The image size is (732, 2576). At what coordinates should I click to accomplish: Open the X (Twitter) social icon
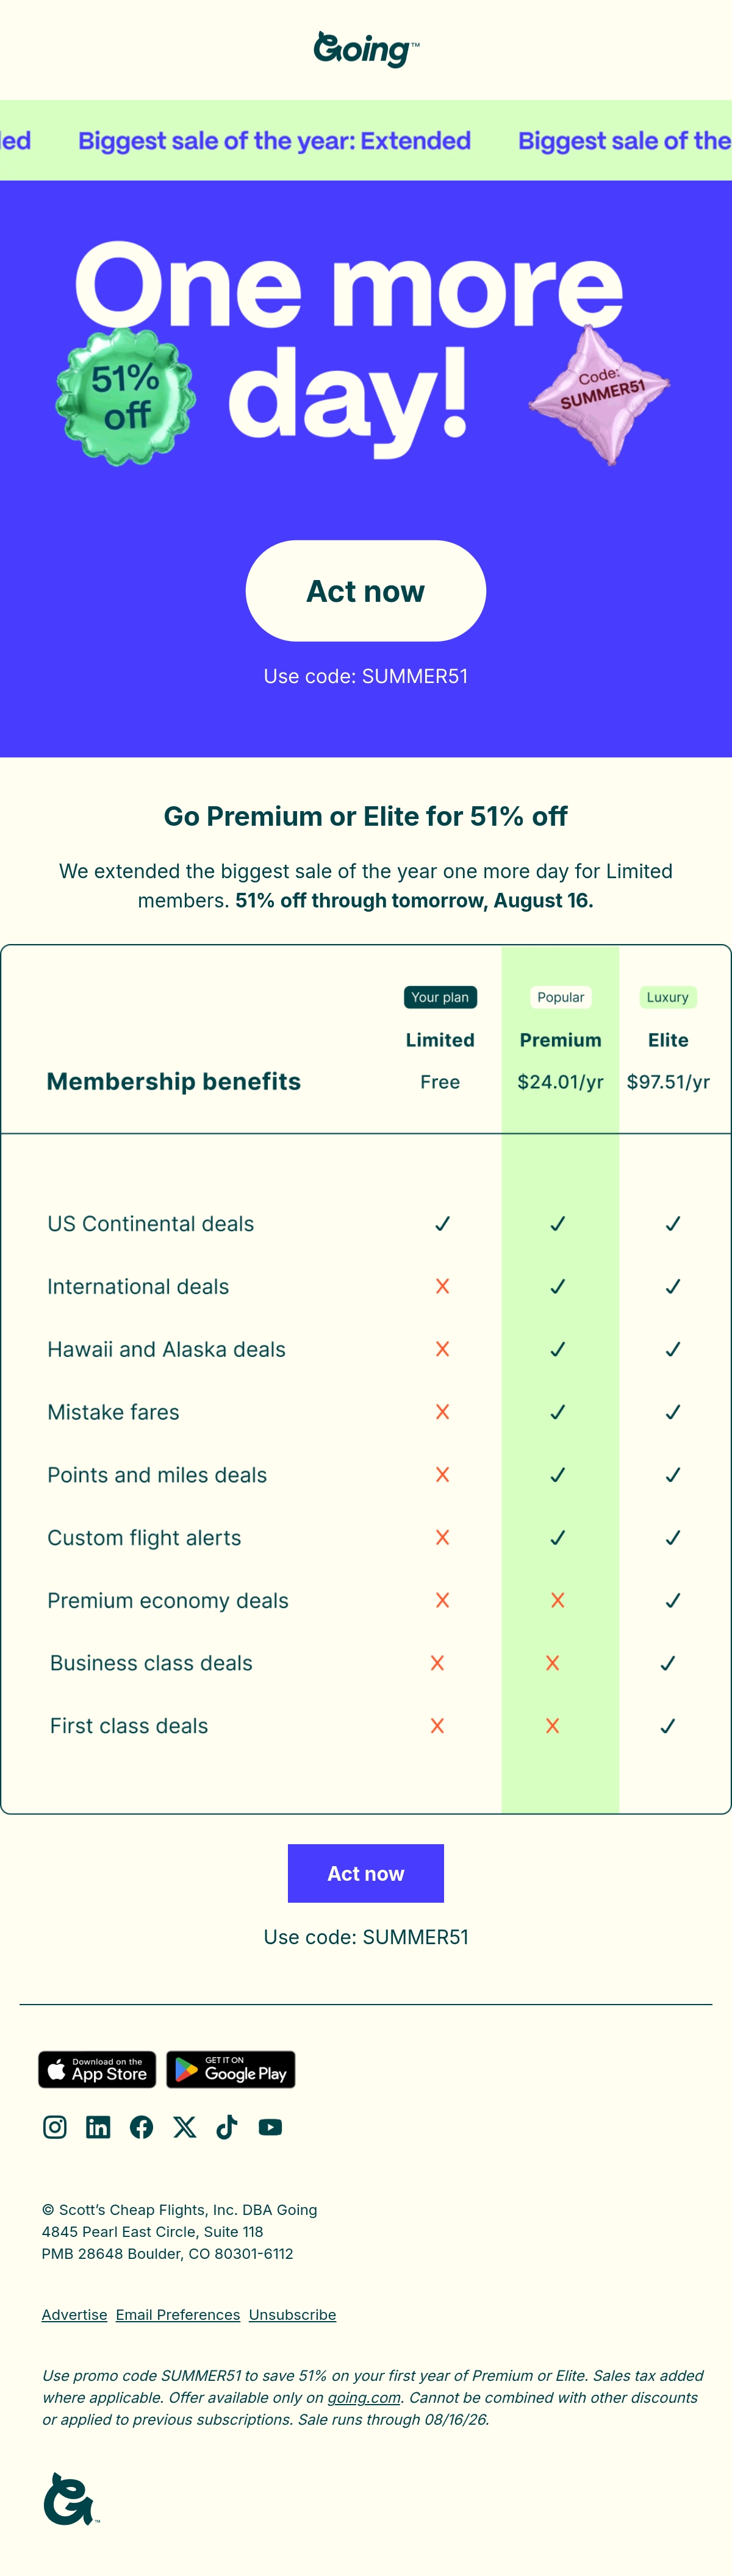coord(185,2127)
